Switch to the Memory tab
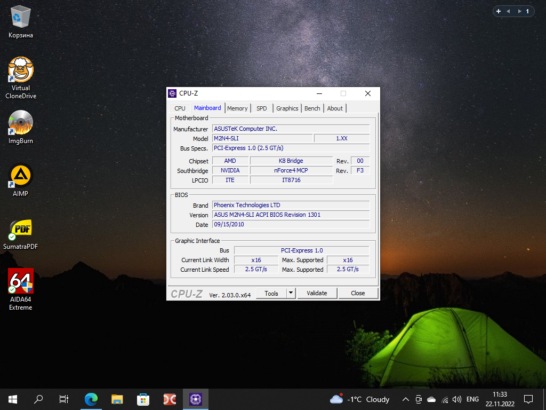Viewport: 546px width, 410px height. [x=237, y=108]
